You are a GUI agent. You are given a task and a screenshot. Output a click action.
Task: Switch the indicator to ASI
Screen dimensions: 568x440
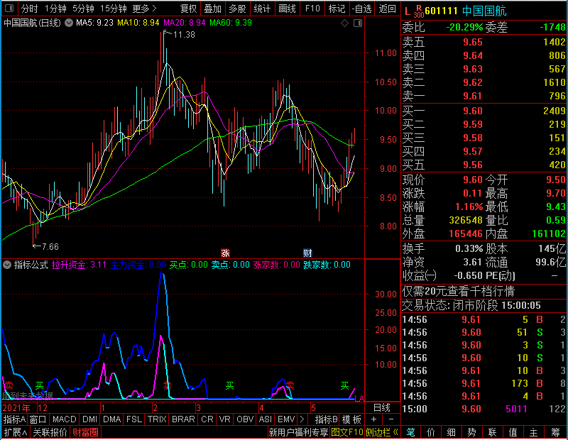tap(265, 419)
